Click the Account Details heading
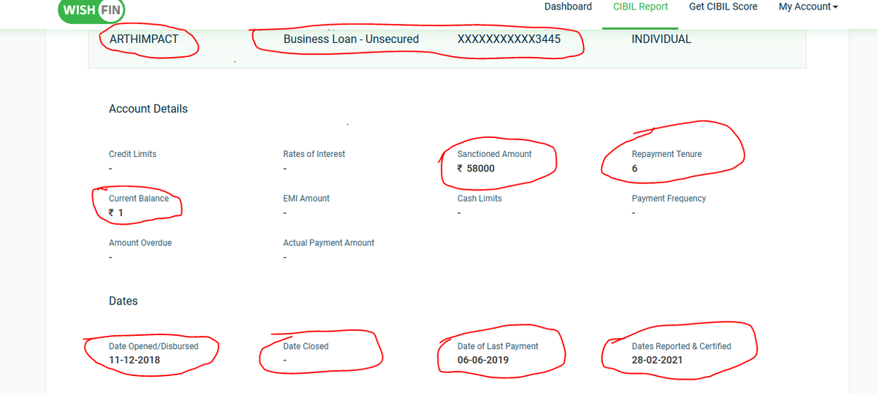This screenshot has width=877, height=395. click(148, 109)
